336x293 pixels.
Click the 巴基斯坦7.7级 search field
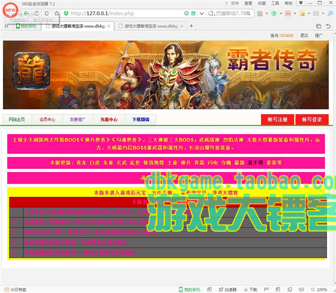(231, 13)
